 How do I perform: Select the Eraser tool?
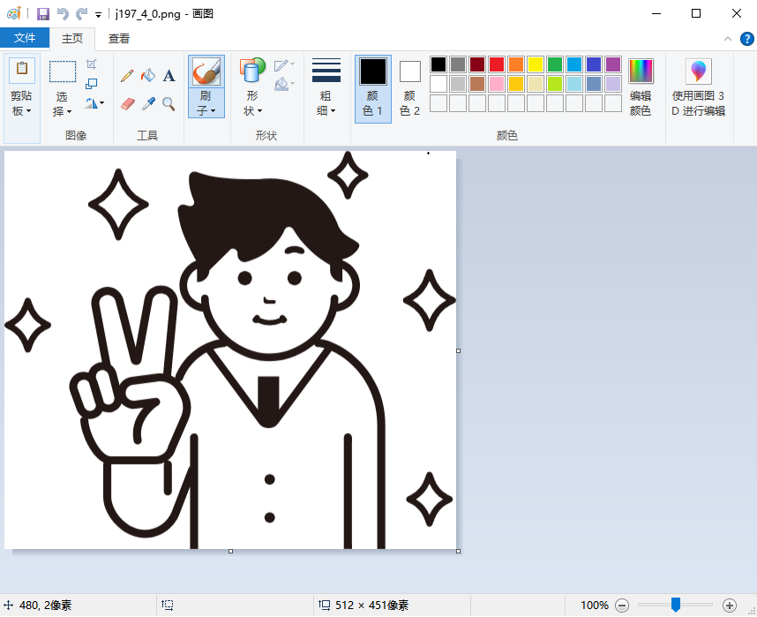[x=127, y=104]
